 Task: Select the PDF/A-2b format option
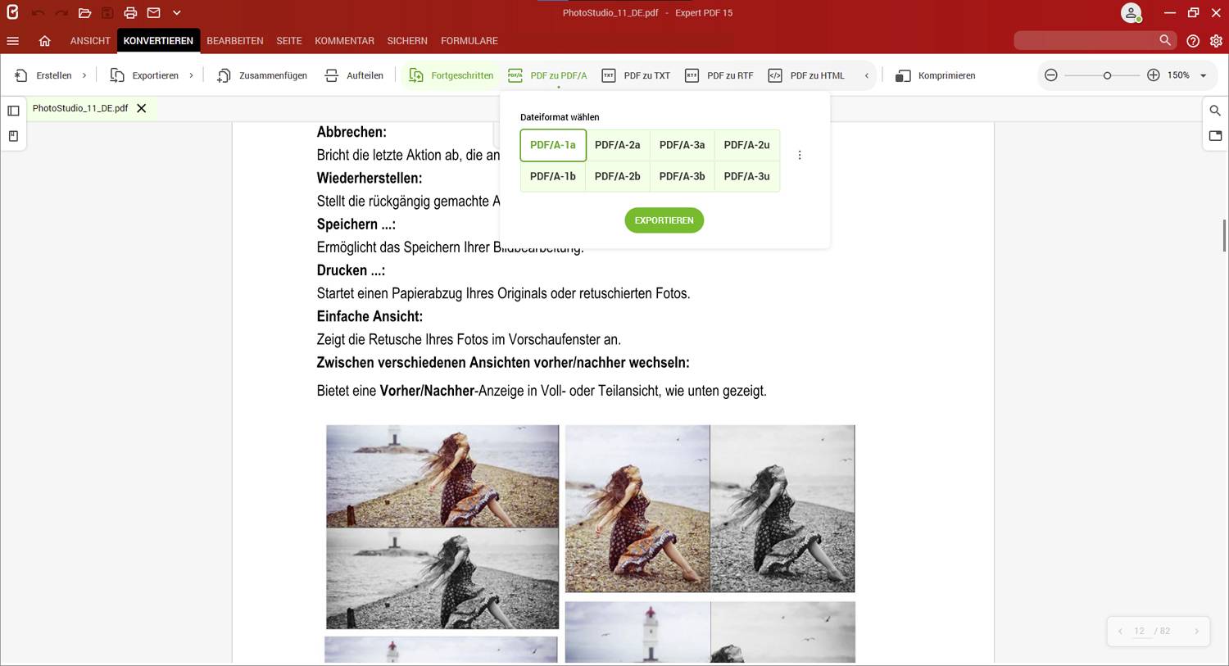(617, 175)
